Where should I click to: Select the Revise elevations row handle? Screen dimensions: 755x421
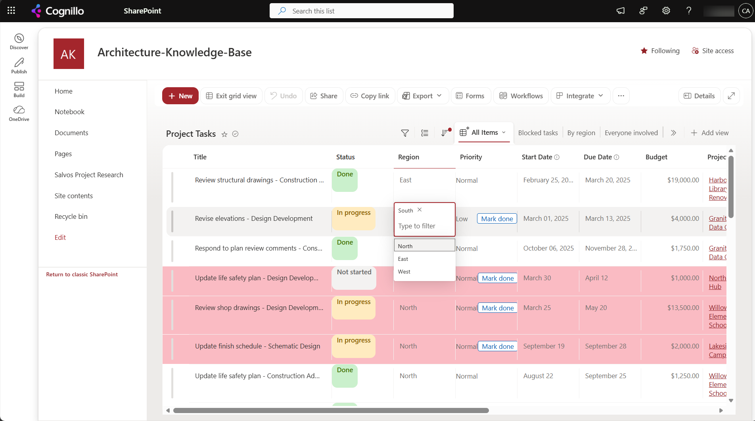(x=172, y=222)
